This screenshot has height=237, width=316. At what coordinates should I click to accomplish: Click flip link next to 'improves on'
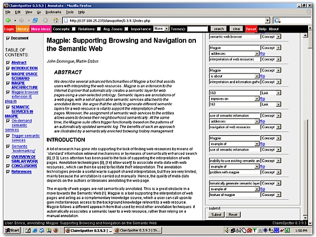click(262, 98)
